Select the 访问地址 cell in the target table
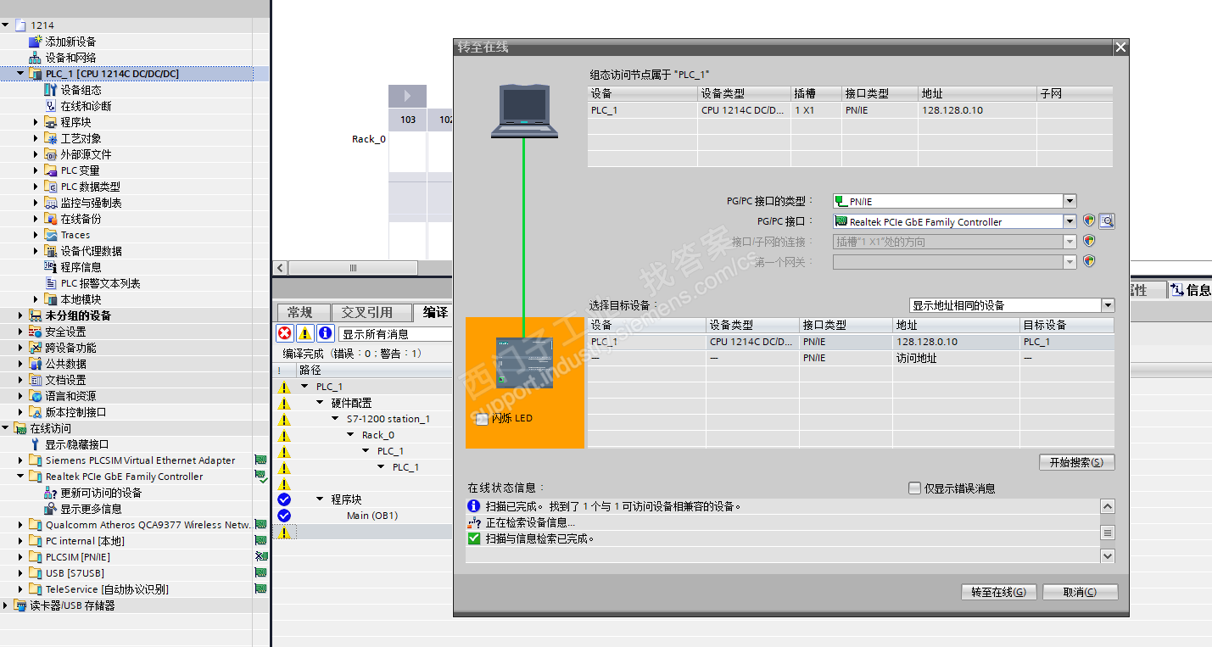This screenshot has height=647, width=1212. tap(955, 358)
